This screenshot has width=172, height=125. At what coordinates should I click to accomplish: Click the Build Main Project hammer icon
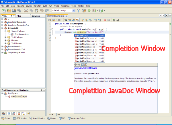[x=79, y=11]
